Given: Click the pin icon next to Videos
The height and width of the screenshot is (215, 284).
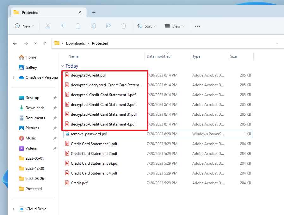Looking at the screenshot, I should (x=55, y=149).
